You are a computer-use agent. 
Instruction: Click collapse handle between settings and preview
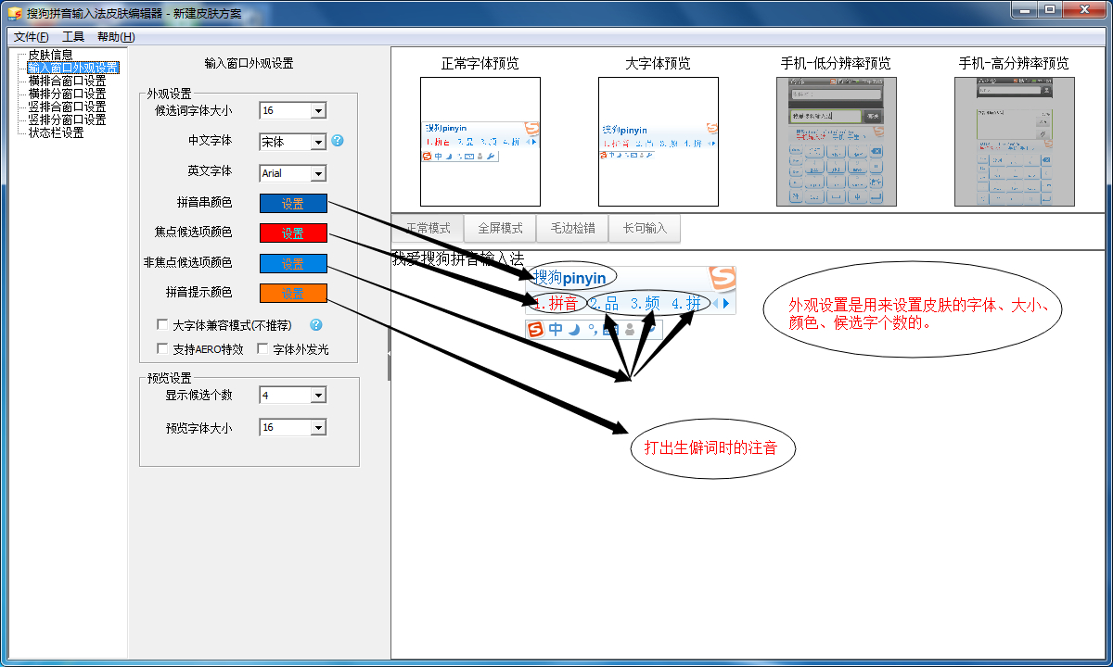pos(389,353)
